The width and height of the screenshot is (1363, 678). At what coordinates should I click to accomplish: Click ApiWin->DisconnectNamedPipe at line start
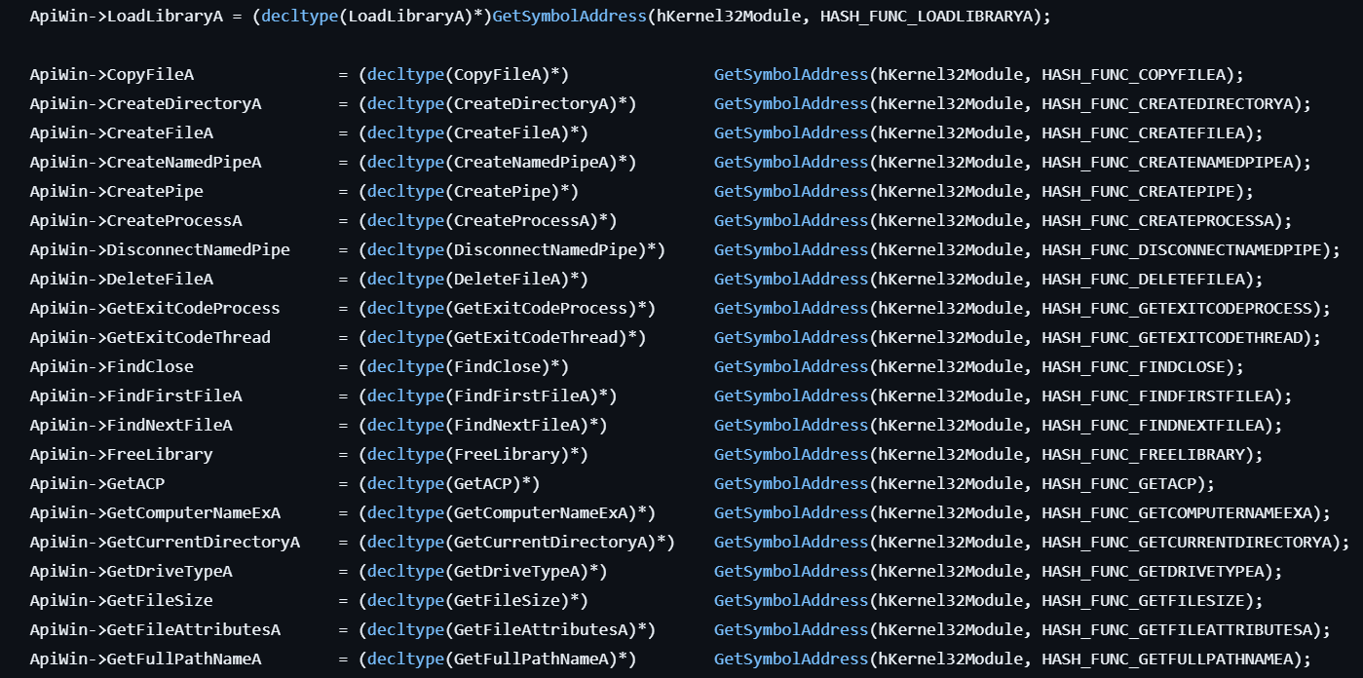pyautogui.click(x=159, y=250)
